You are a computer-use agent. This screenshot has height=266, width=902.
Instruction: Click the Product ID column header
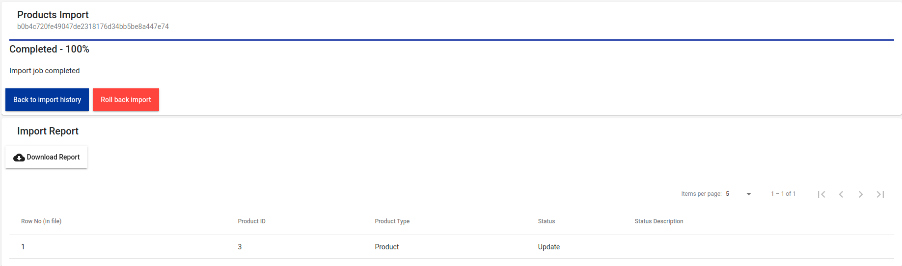pyautogui.click(x=251, y=221)
